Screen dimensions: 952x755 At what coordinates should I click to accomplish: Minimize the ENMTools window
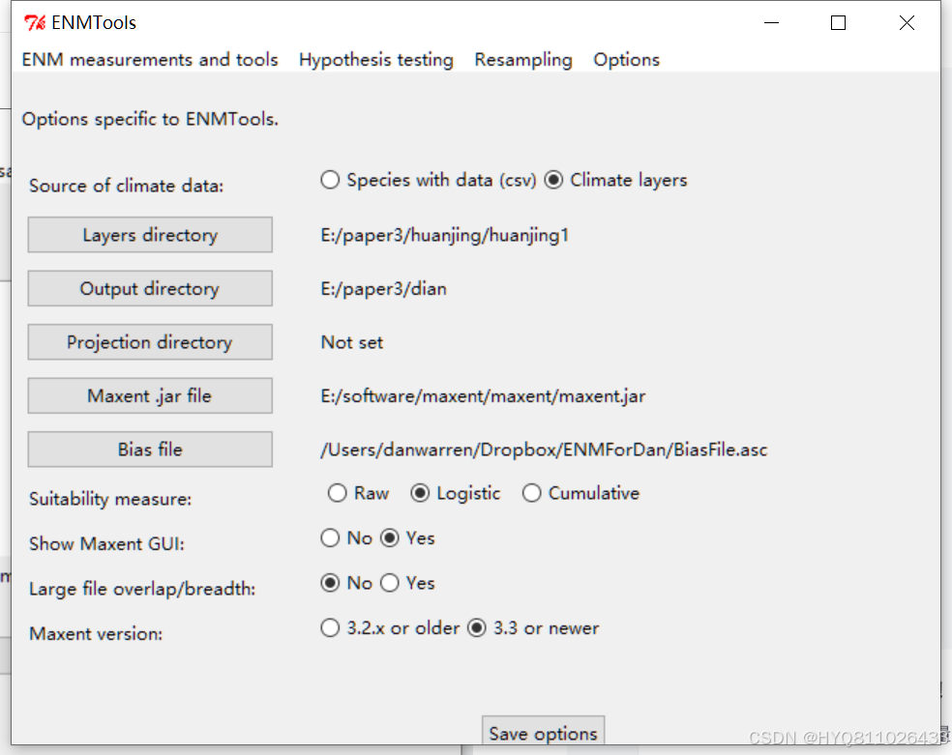tap(771, 23)
